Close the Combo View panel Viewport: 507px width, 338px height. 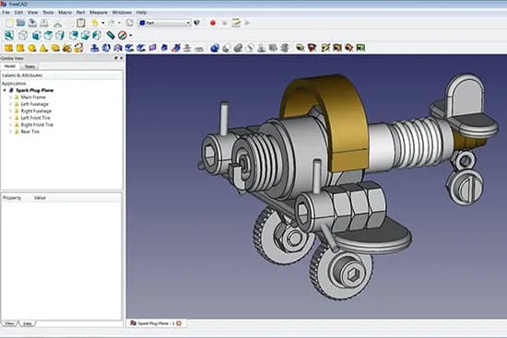tap(122, 58)
